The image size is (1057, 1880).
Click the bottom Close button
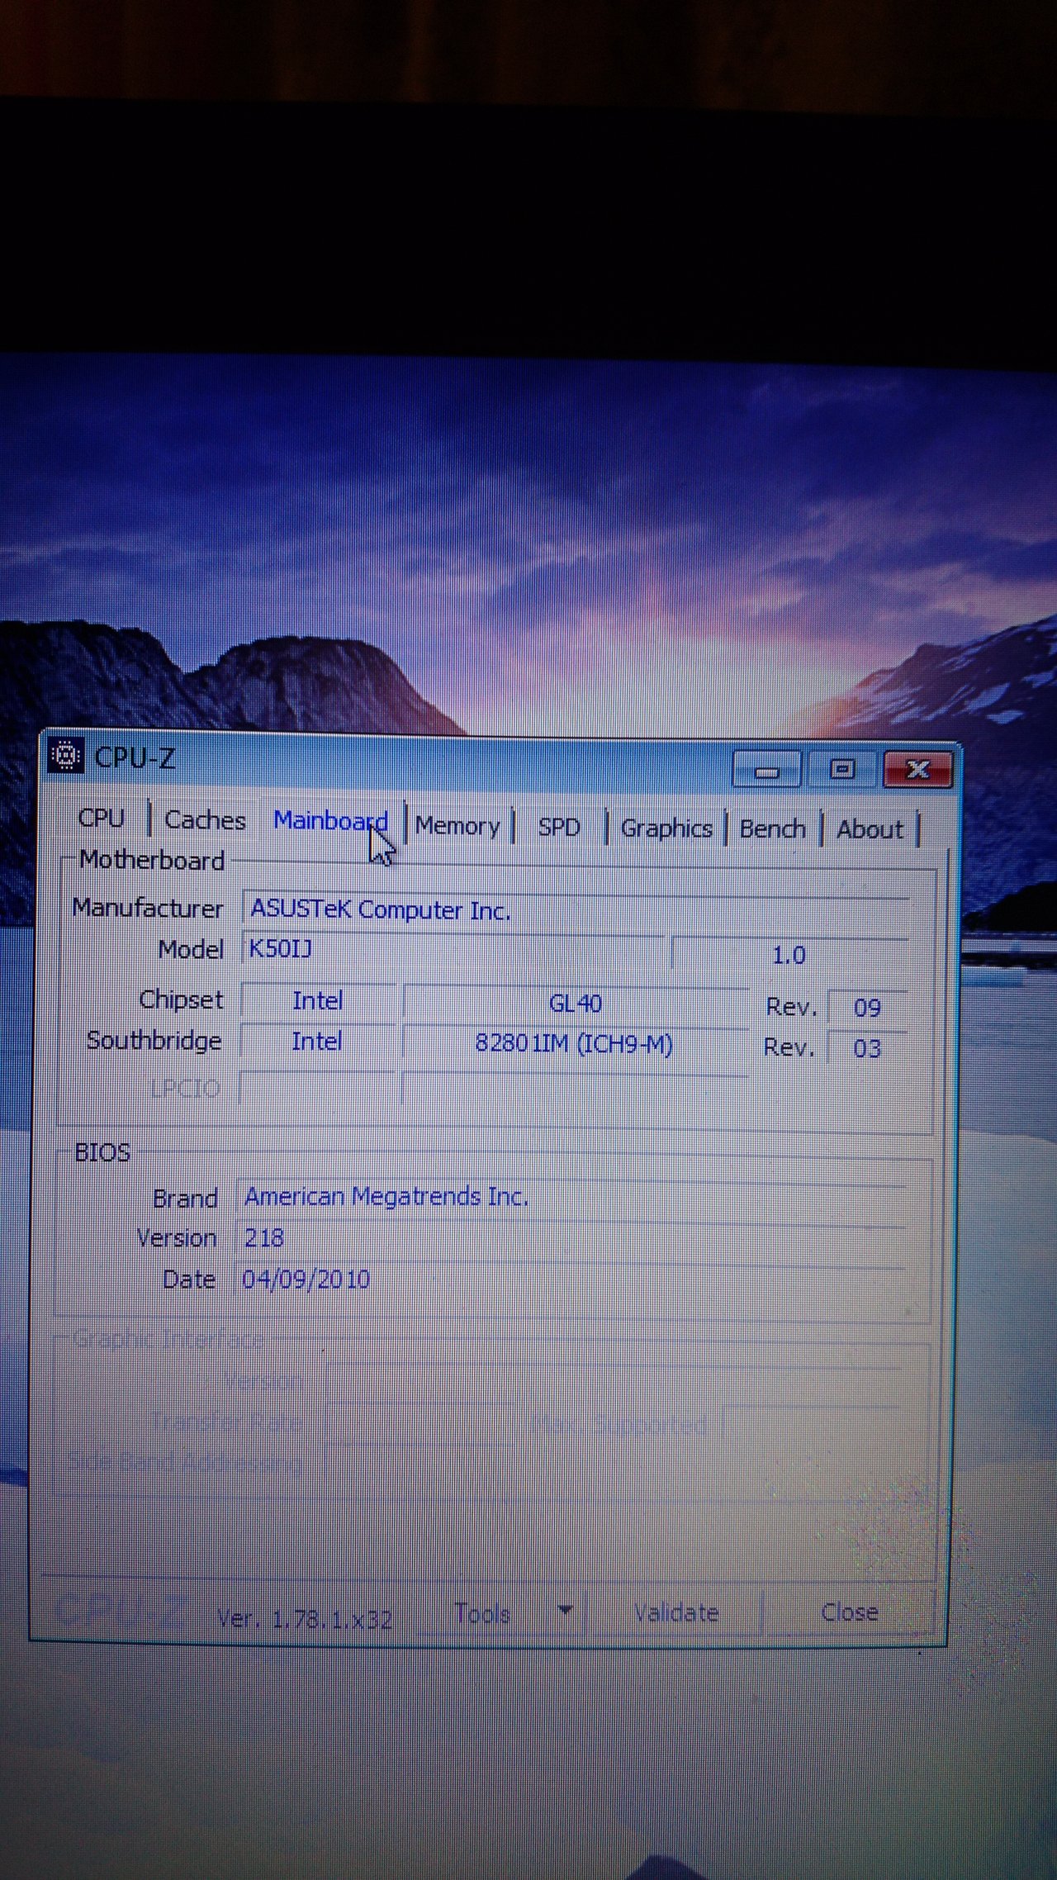coord(849,1612)
